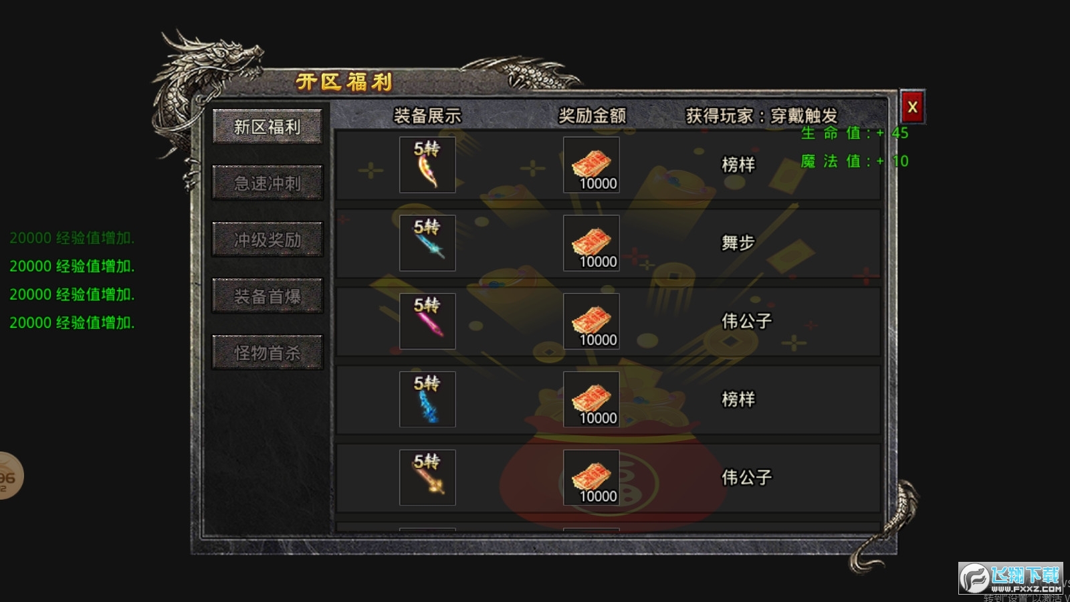Open the 装备首爆 section

[x=267, y=296]
